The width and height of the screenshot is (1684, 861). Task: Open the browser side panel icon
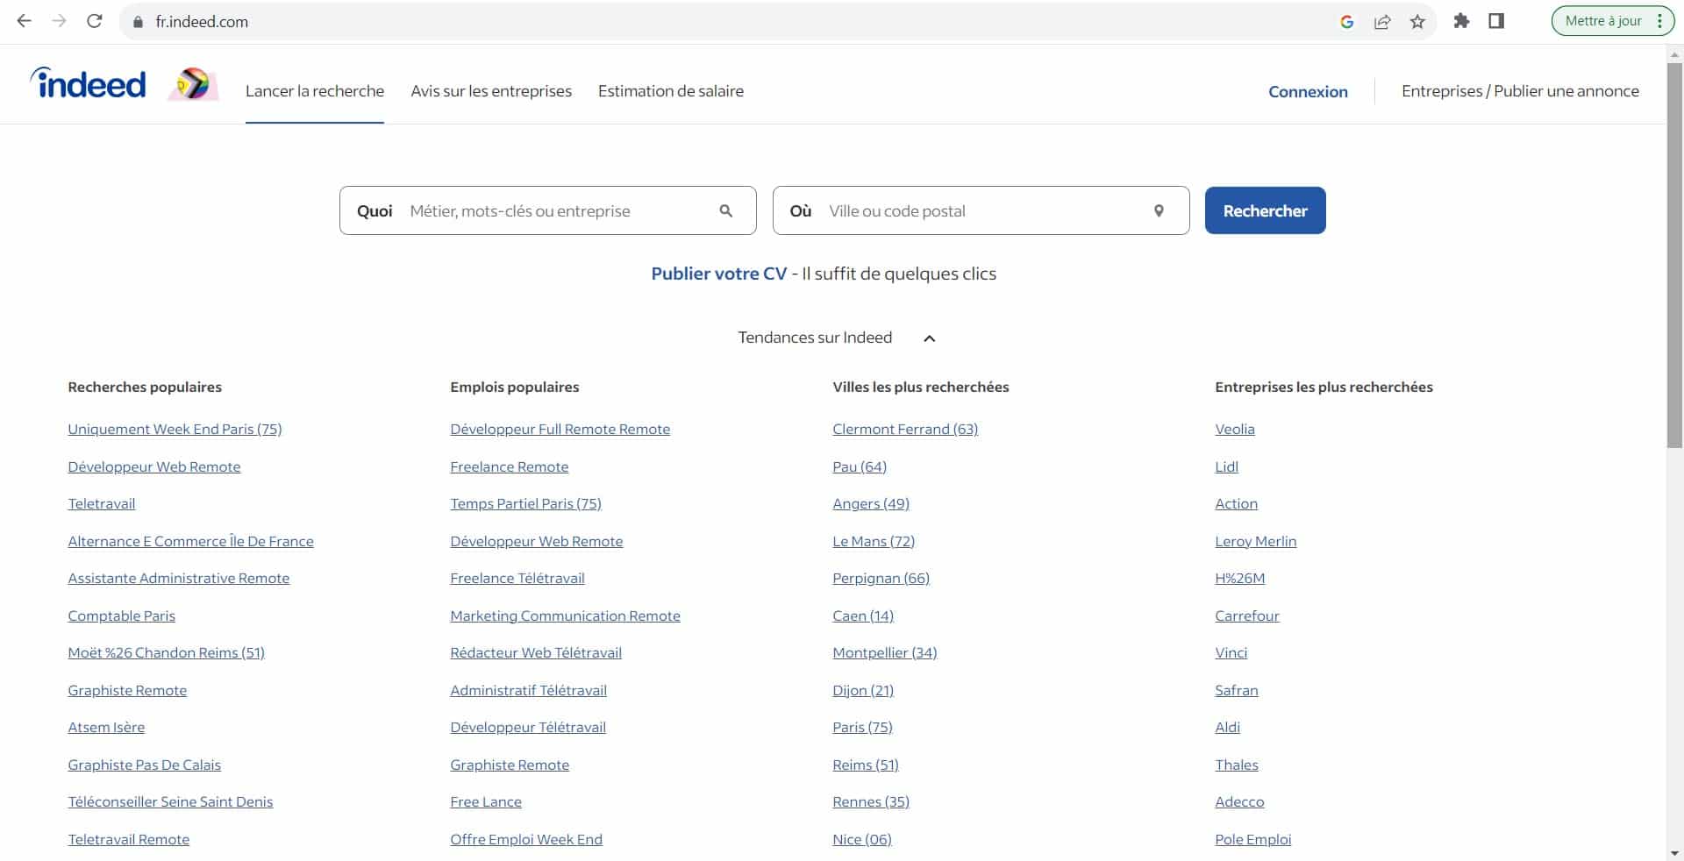point(1496,21)
